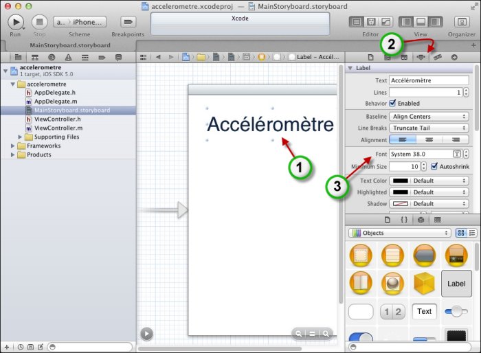Click the Lines stepper
The height and width of the screenshot is (353, 481).
[466, 92]
